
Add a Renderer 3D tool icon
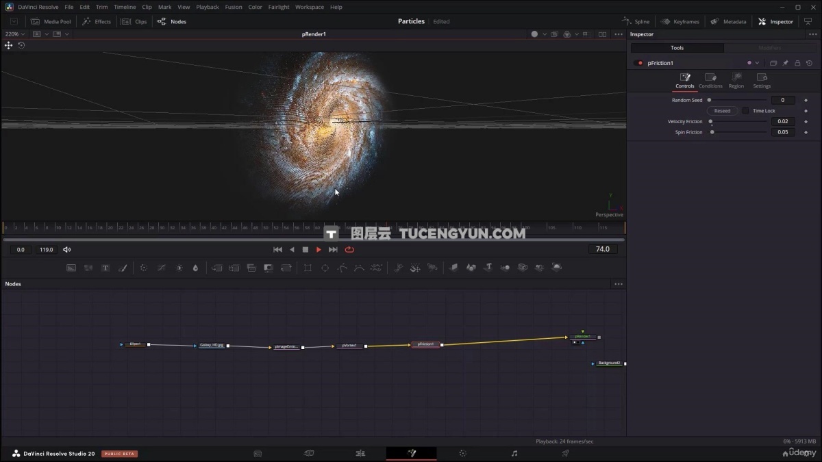click(557, 268)
